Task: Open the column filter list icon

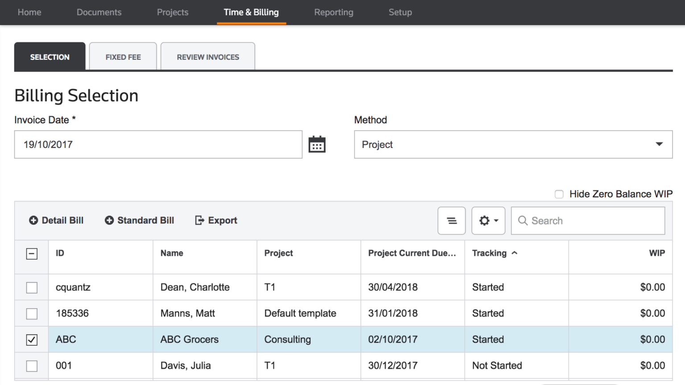Action: pos(451,221)
